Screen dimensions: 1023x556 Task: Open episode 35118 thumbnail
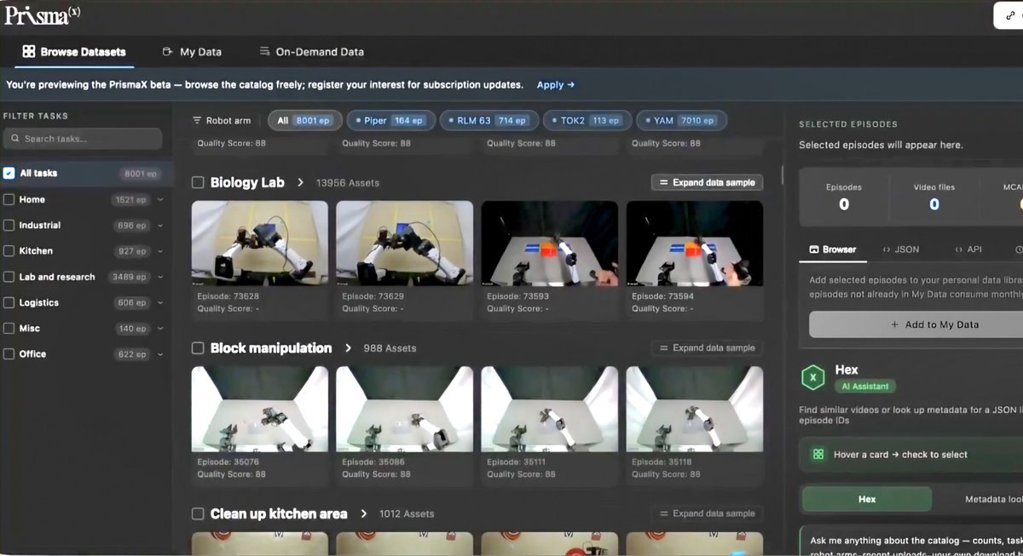point(695,409)
